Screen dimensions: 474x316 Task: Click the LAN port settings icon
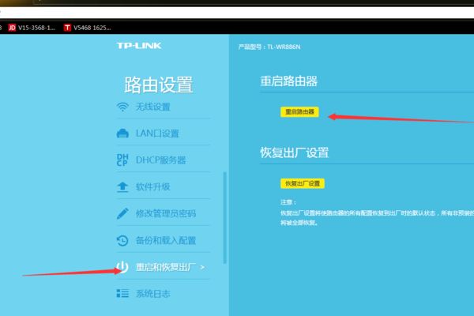(x=122, y=134)
